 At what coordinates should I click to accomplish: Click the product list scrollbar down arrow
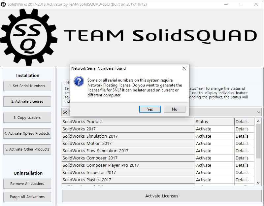[x=258, y=183]
